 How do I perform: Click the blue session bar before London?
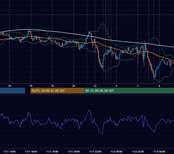[13, 91]
